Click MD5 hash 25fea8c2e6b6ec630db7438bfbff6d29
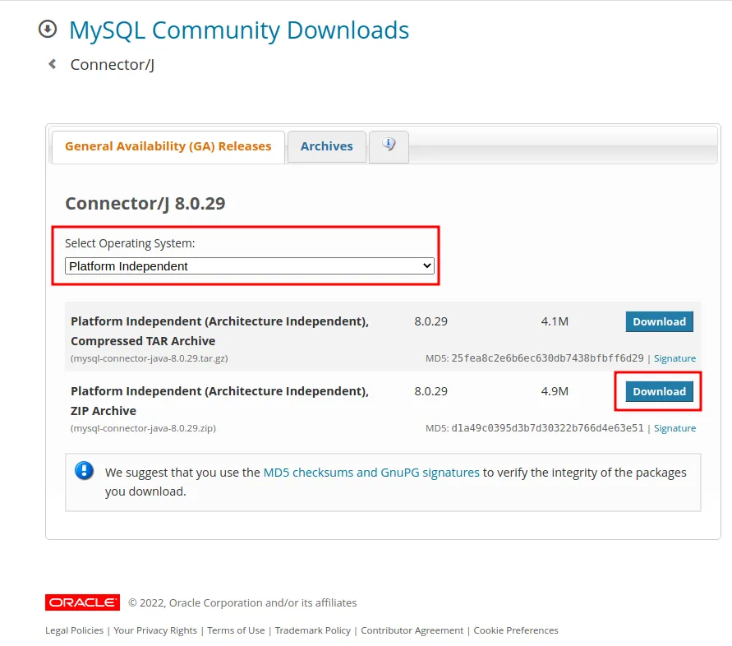The width and height of the screenshot is (732, 646). point(547,358)
